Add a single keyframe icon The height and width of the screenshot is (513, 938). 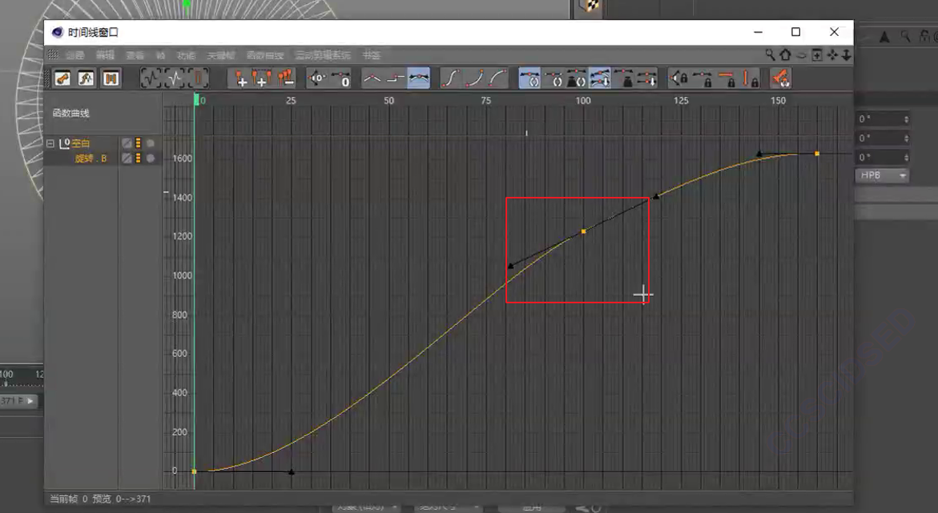click(240, 78)
